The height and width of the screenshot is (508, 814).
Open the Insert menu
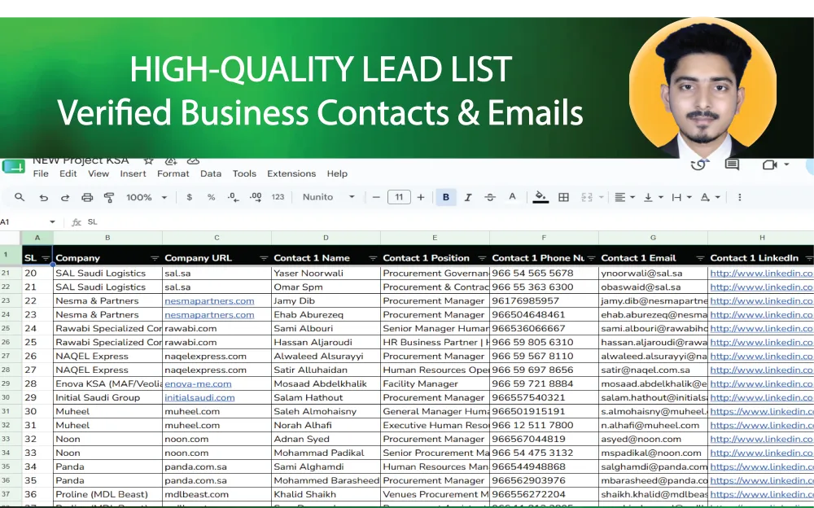133,173
